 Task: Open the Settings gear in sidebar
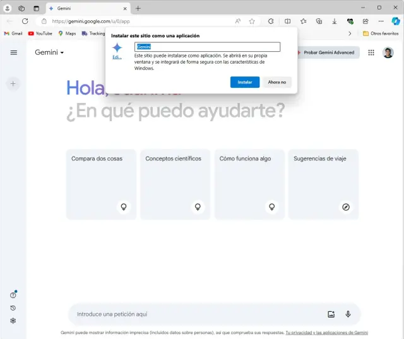pyautogui.click(x=13, y=321)
